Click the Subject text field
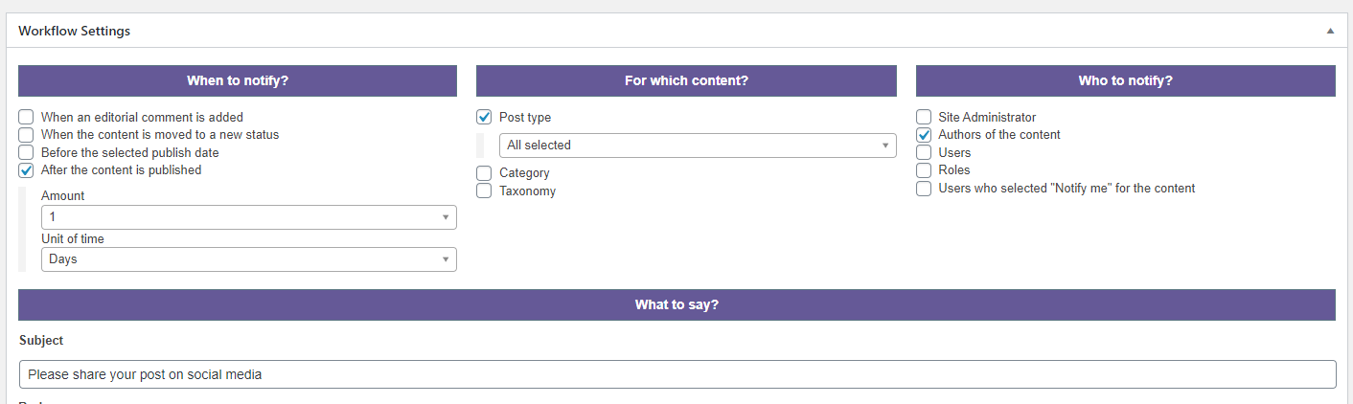1353x404 pixels. point(676,374)
